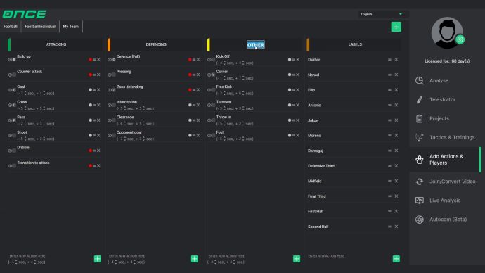The image size is (485, 273).
Task: Adjust the Kick Off pre-seconds stepper
Action: 224,63
